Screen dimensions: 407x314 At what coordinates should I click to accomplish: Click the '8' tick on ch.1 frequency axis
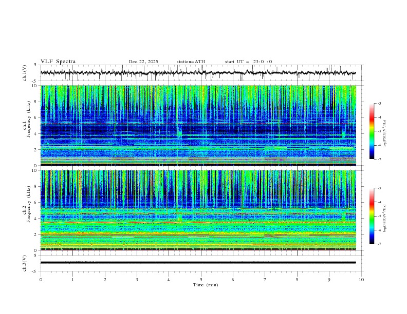[36, 102]
